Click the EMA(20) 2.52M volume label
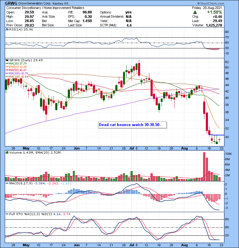Viewport: 239px width, 248px height. tap(48, 152)
